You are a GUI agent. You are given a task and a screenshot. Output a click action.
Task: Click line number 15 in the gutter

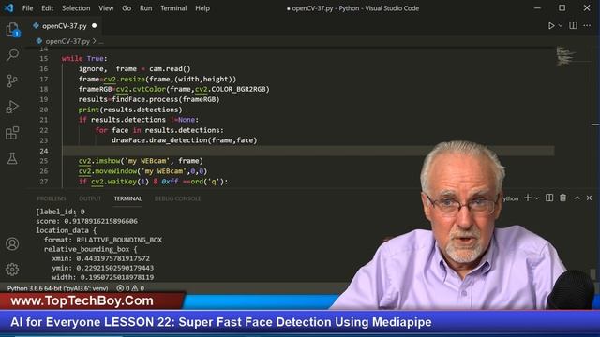tap(44, 58)
